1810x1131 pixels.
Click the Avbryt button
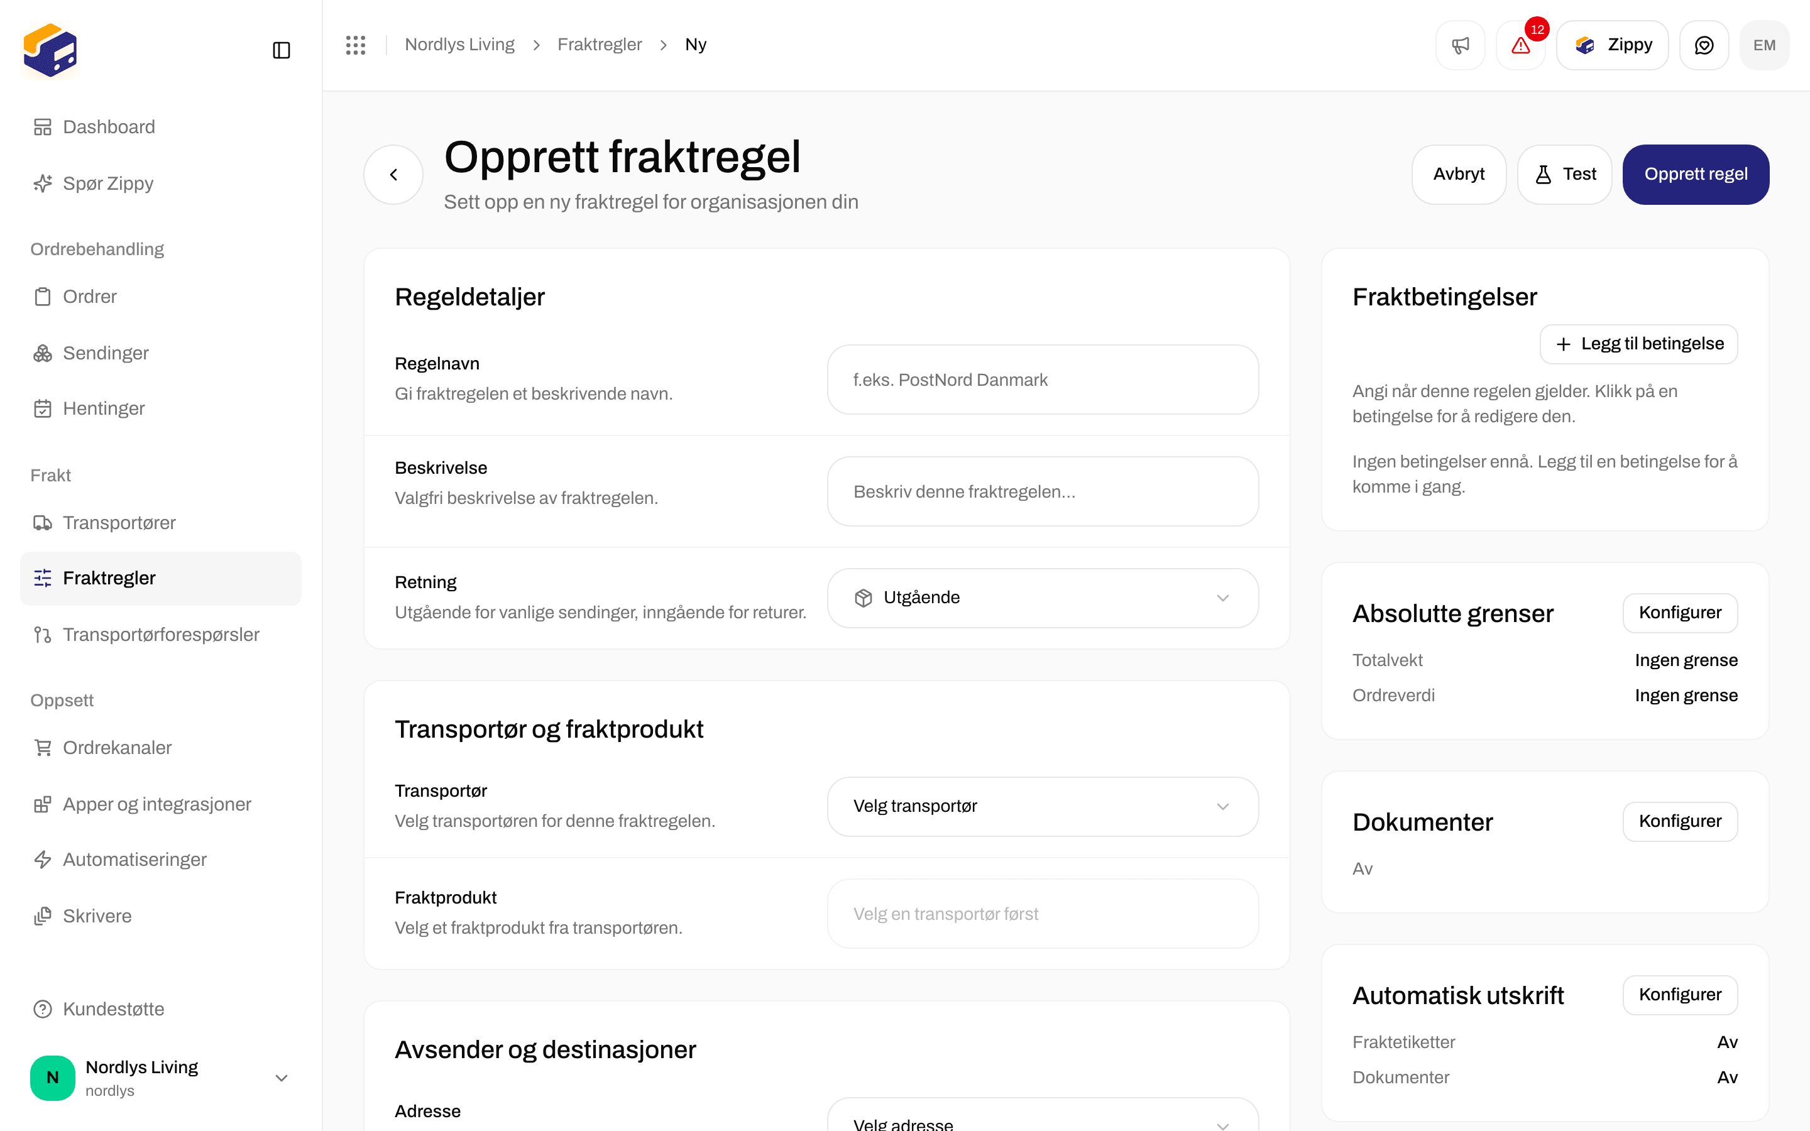(x=1459, y=174)
